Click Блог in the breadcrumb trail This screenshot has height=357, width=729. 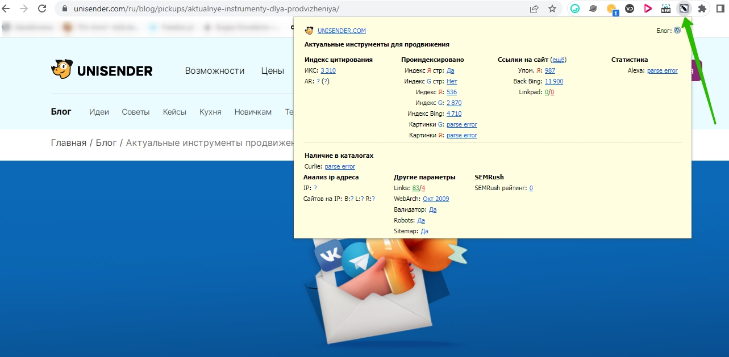(x=106, y=143)
